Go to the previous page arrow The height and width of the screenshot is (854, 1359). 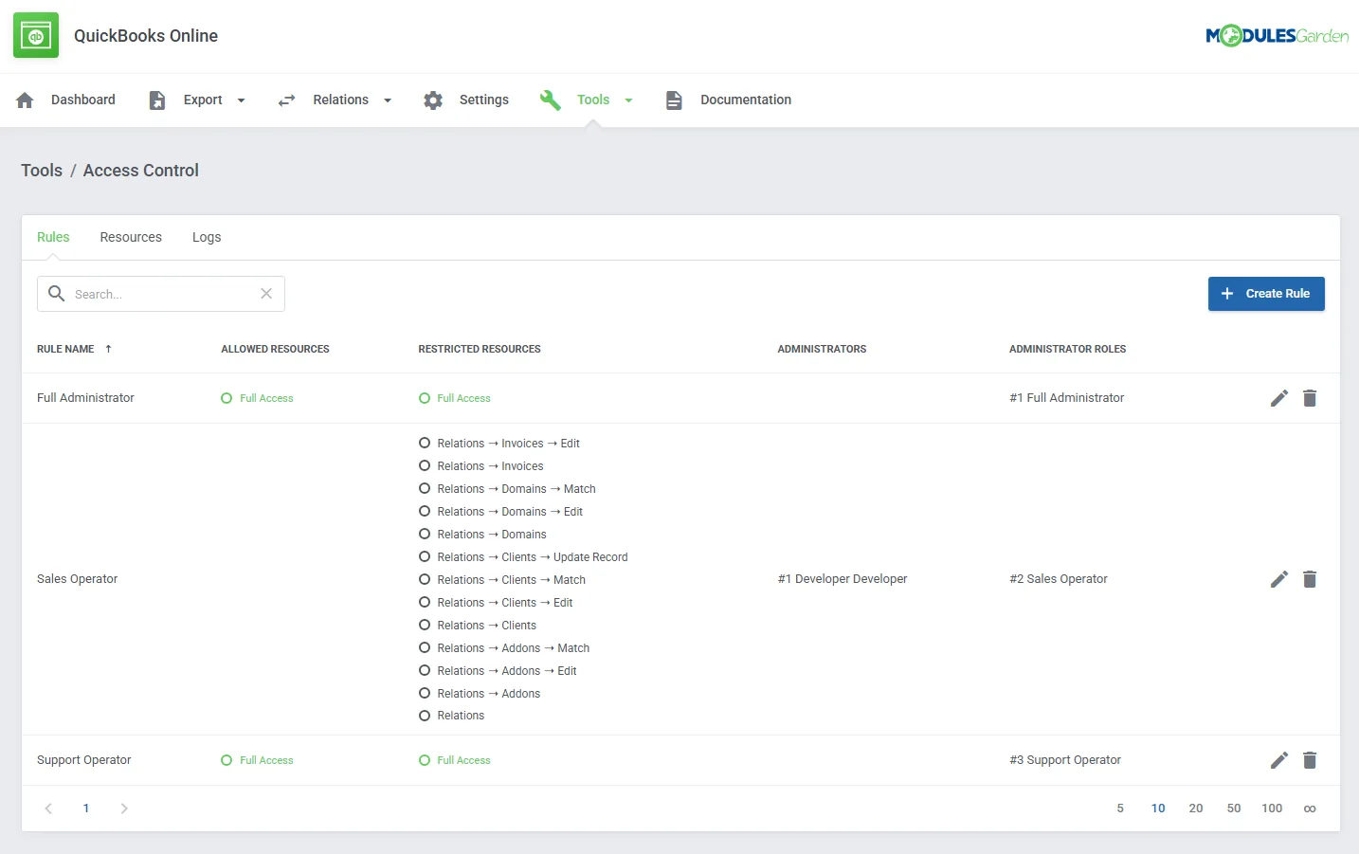48,809
